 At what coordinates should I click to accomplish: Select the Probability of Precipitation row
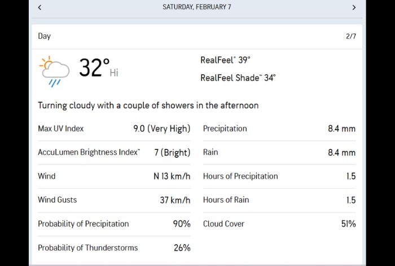114,224
